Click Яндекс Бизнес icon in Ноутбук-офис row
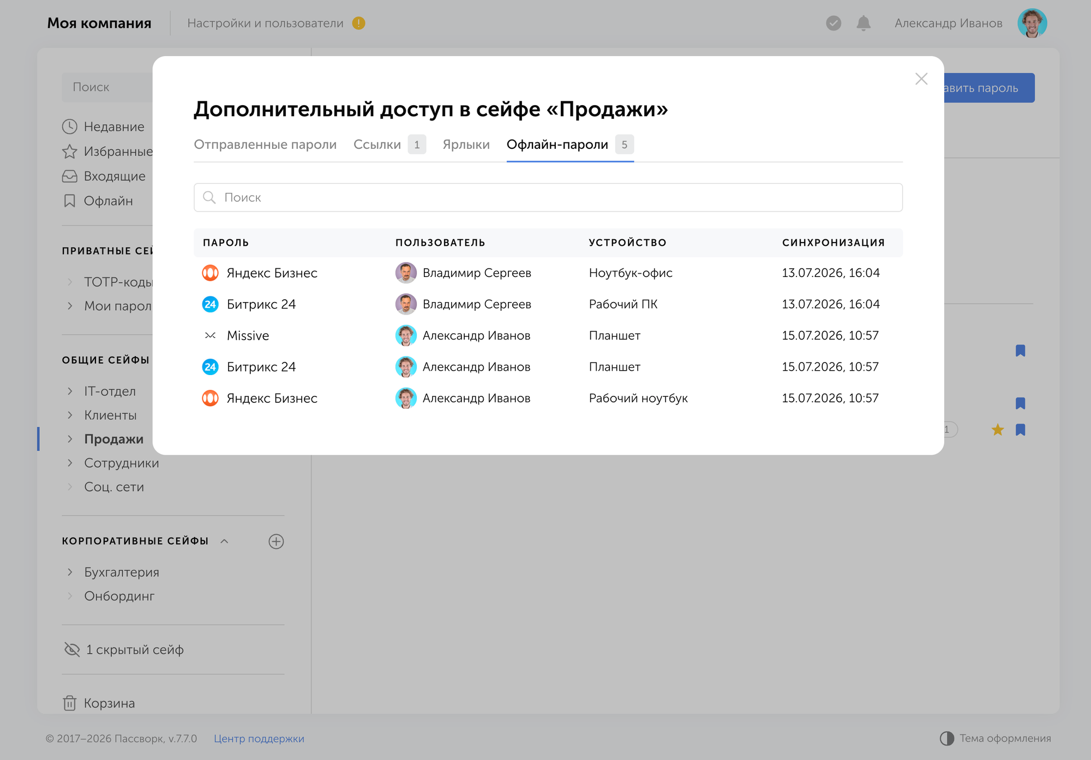The height and width of the screenshot is (760, 1091). click(210, 273)
